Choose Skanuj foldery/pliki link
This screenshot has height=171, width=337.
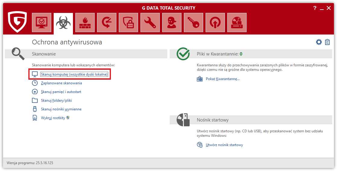click(x=56, y=100)
